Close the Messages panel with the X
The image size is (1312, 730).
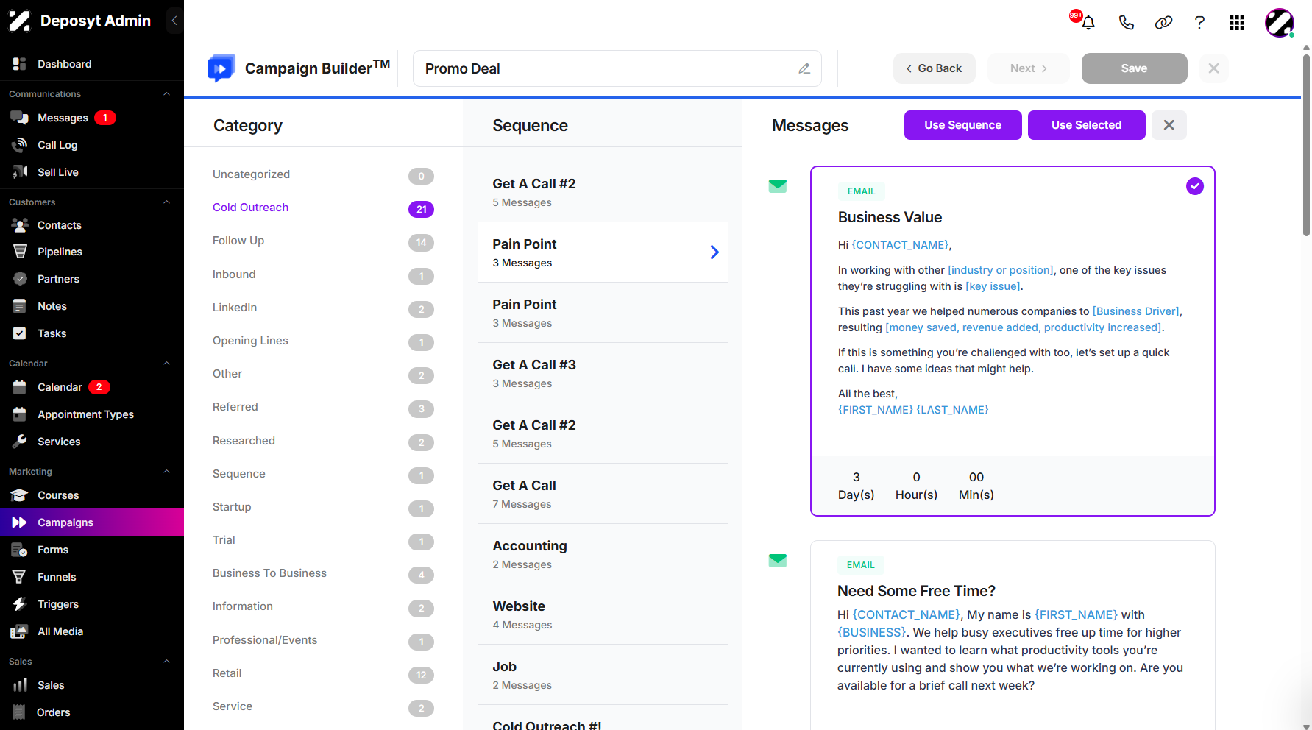pos(1169,125)
